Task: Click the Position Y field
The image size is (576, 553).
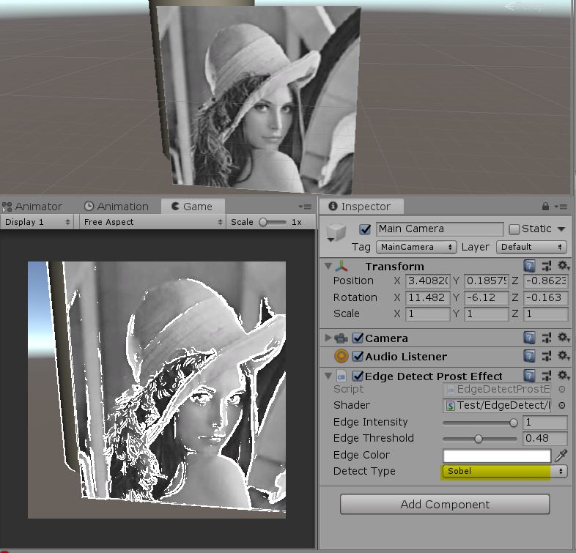Action: [487, 281]
